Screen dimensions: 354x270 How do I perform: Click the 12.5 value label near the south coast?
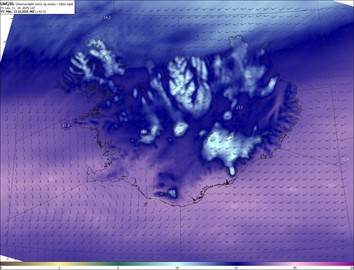[172, 192]
